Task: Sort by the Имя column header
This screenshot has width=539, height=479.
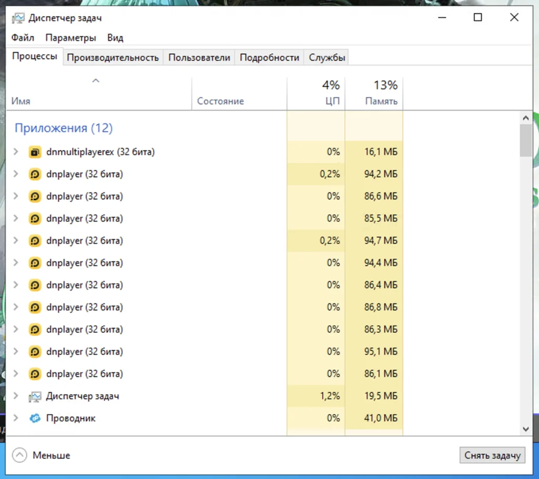Action: pyautogui.click(x=98, y=94)
